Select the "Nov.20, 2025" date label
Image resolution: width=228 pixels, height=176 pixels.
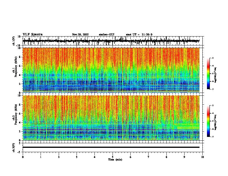80,35
